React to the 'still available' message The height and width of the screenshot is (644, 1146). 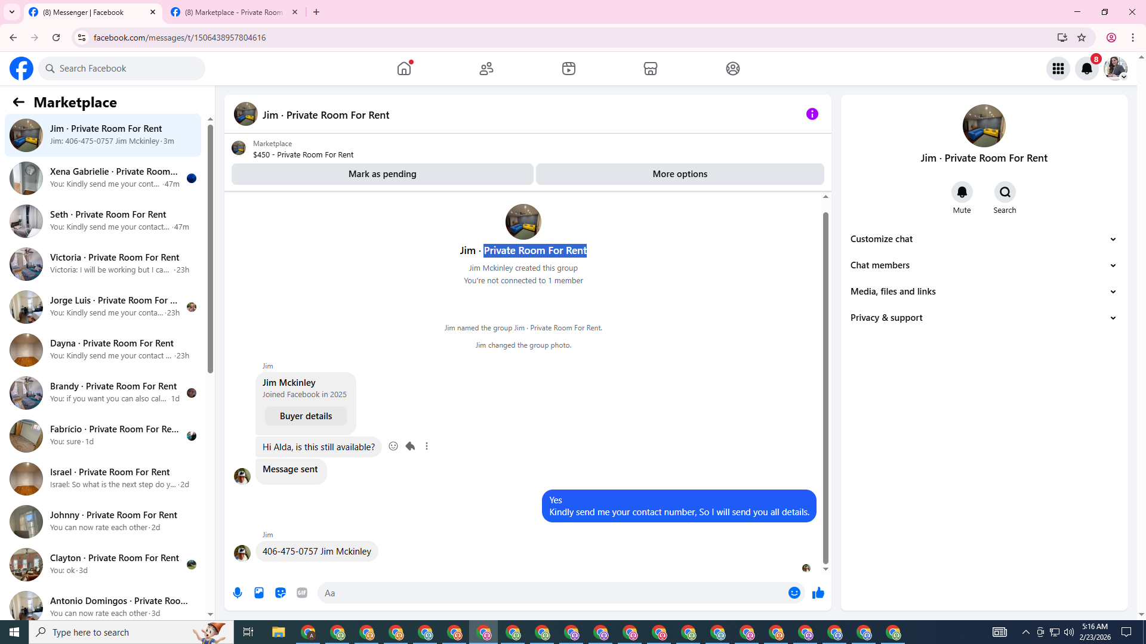pos(393,446)
